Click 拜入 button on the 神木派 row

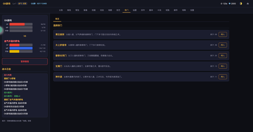click(x=223, y=77)
